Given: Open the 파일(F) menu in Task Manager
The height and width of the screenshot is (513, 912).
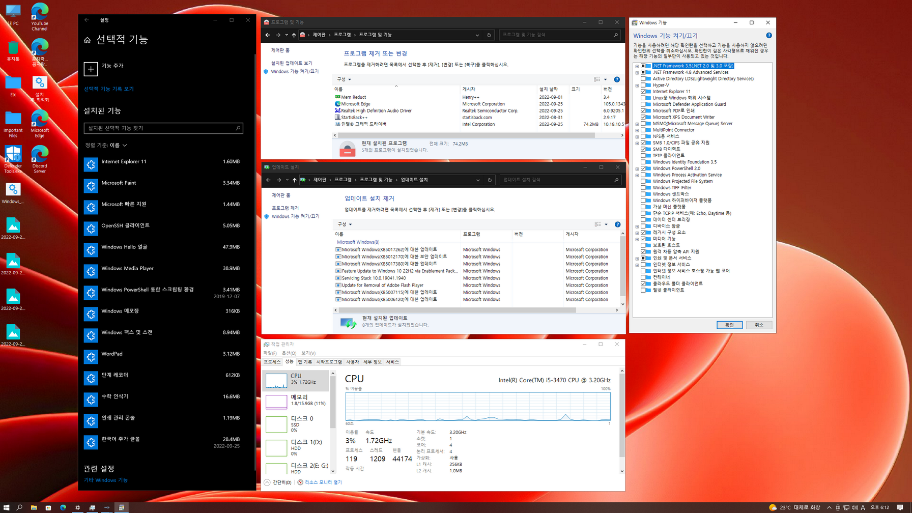Looking at the screenshot, I should click(x=270, y=353).
